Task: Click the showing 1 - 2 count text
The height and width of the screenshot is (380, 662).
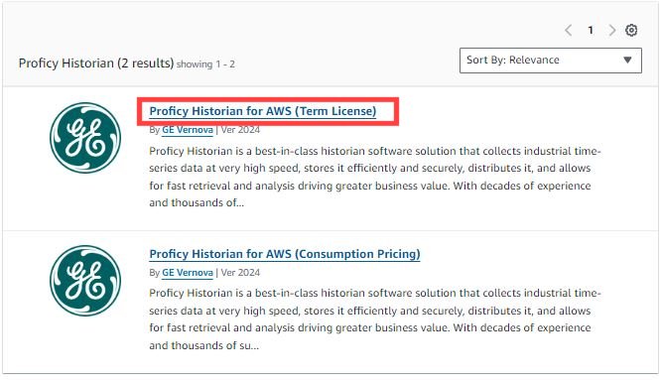Action: 205,64
